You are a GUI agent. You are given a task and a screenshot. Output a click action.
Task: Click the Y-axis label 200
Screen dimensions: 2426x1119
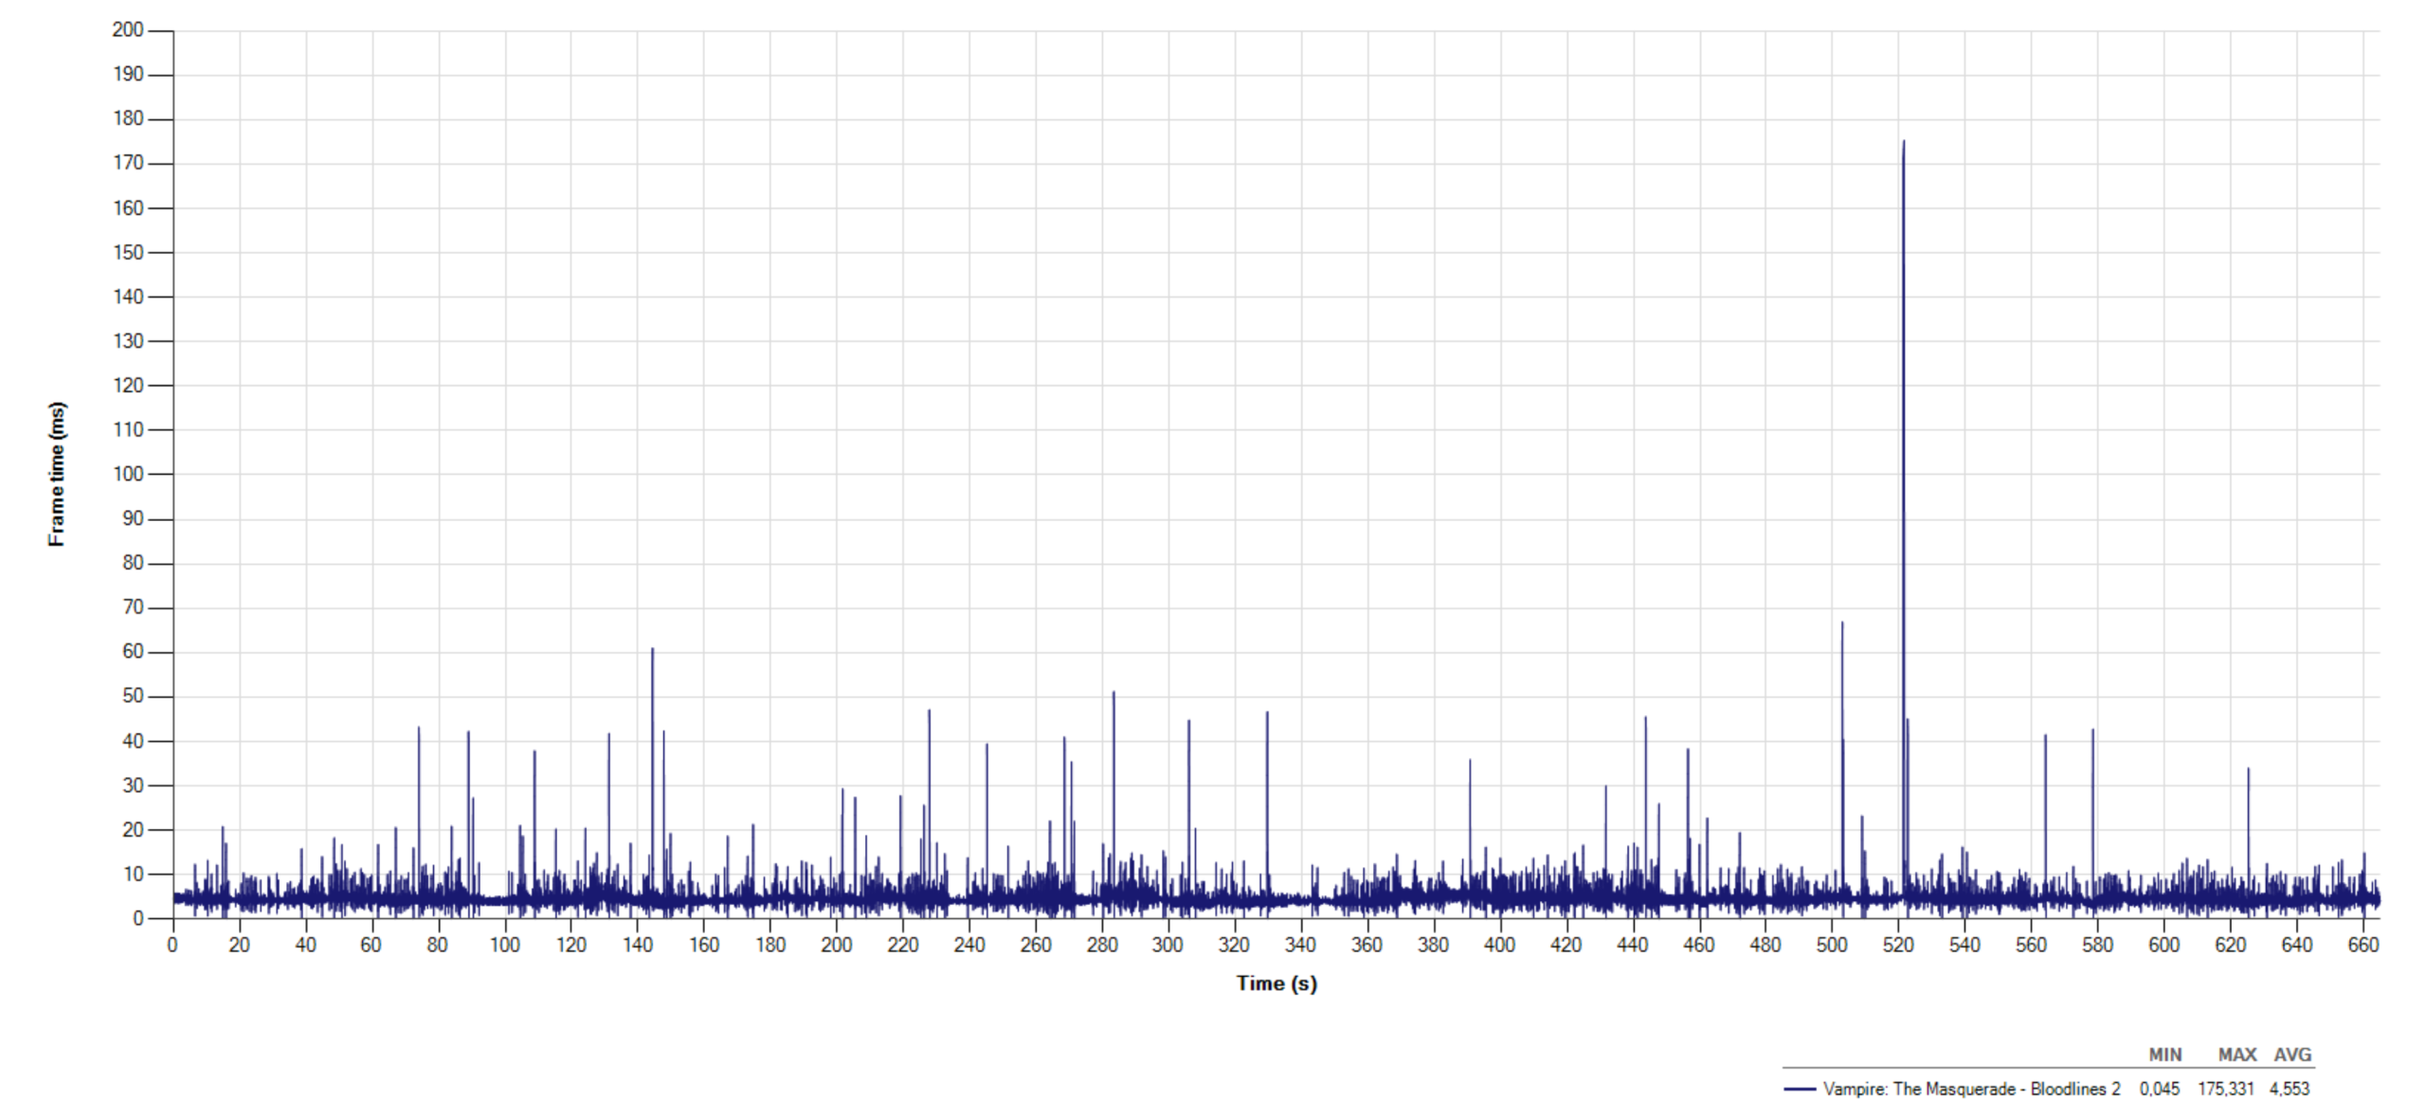[128, 29]
